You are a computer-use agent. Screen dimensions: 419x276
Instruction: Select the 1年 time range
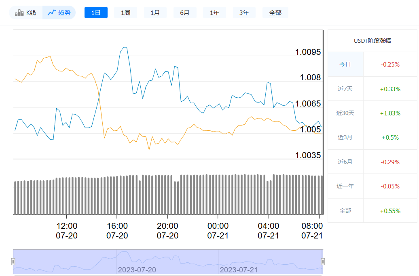click(214, 12)
